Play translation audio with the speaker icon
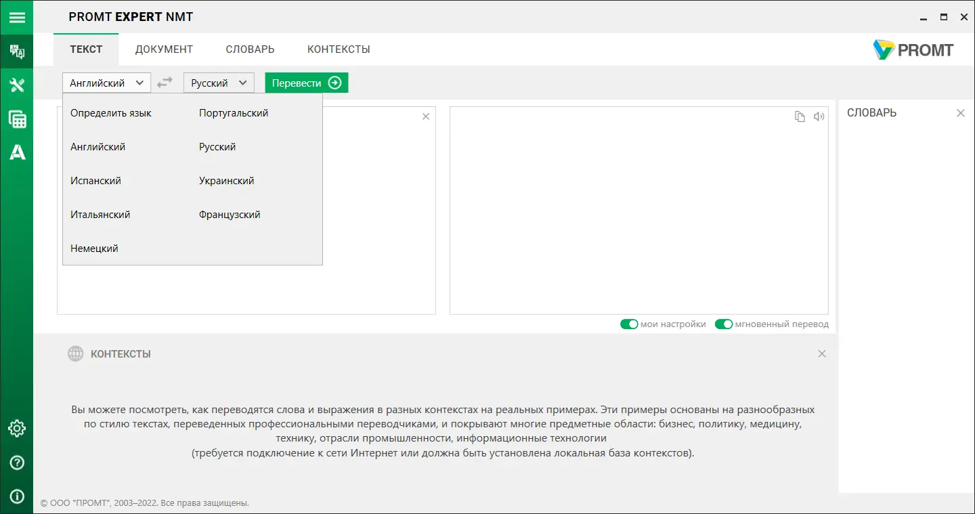The width and height of the screenshot is (975, 514). pyautogui.click(x=819, y=116)
